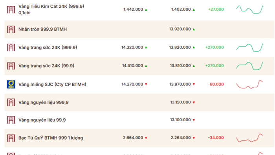
Task: Click BTMH logo next to Nhẫn tròn 999.9
Action: click(11, 29)
